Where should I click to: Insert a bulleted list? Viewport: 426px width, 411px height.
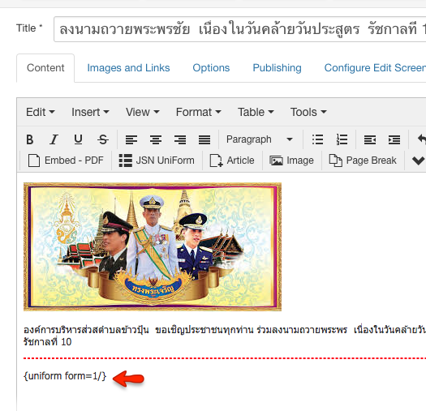coord(317,139)
